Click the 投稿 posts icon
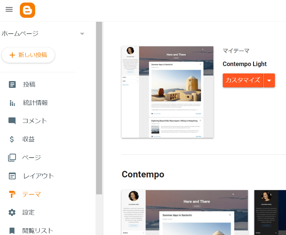Viewport: 286px width, 235px height. pyautogui.click(x=12, y=84)
